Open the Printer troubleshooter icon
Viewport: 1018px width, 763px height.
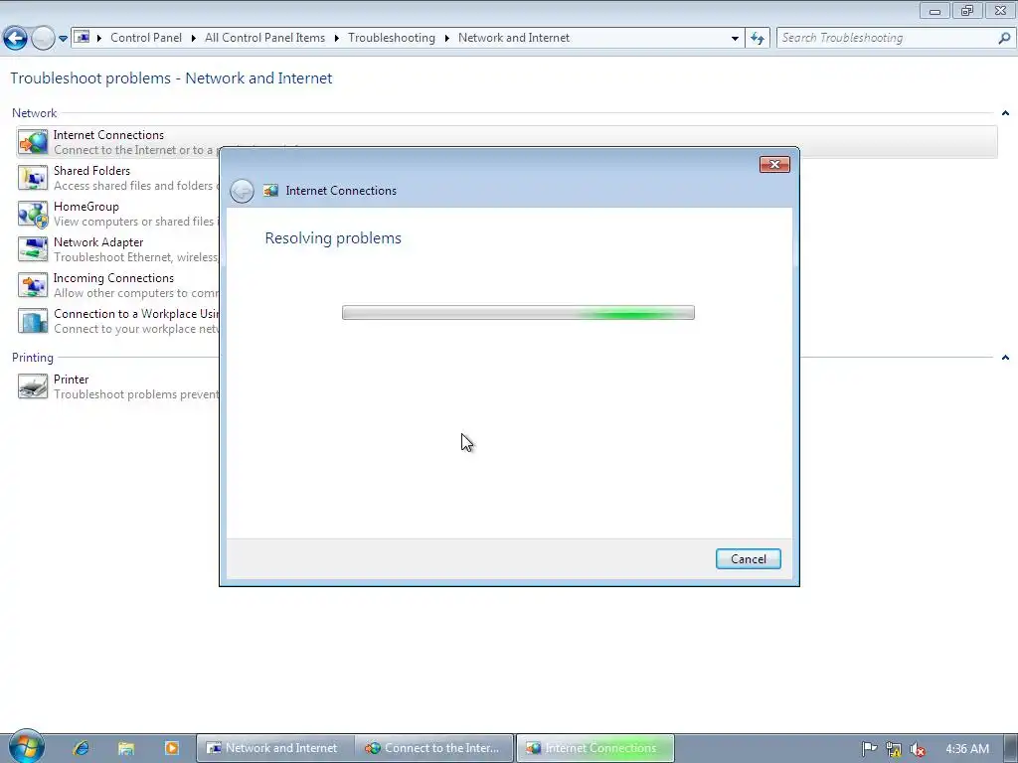(x=33, y=386)
